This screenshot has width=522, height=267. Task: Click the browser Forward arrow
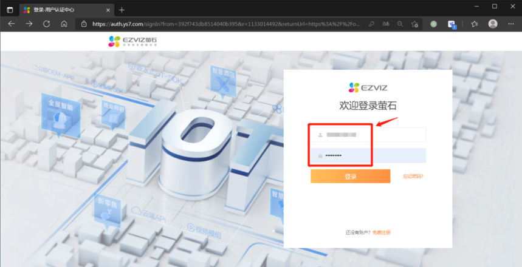[x=29, y=24]
